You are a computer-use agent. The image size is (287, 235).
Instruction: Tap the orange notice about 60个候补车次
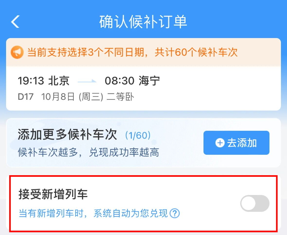coord(132,52)
